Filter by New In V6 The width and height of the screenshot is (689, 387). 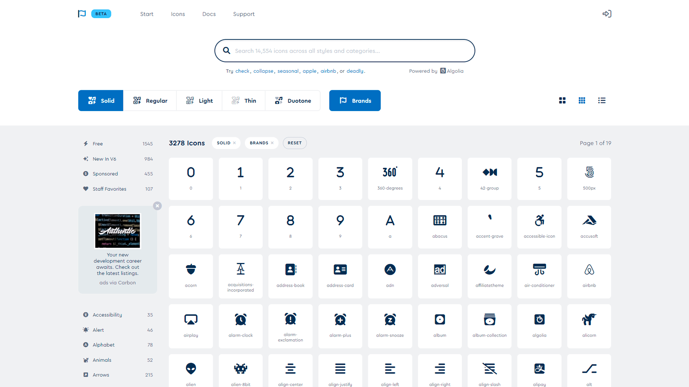[x=118, y=159]
